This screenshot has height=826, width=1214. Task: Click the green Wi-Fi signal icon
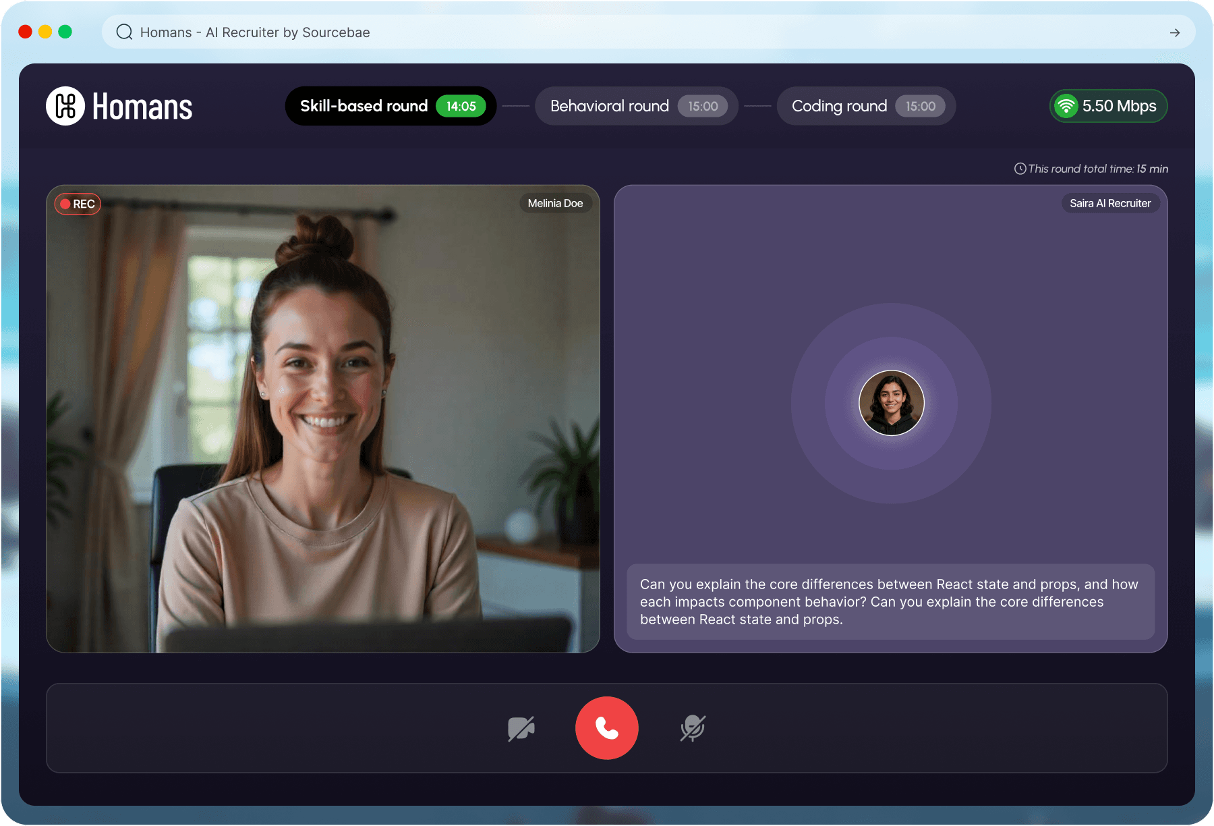1066,106
